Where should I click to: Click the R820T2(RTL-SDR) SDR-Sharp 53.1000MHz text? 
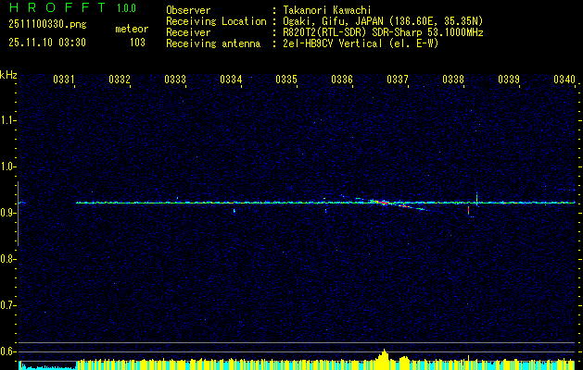pos(383,32)
